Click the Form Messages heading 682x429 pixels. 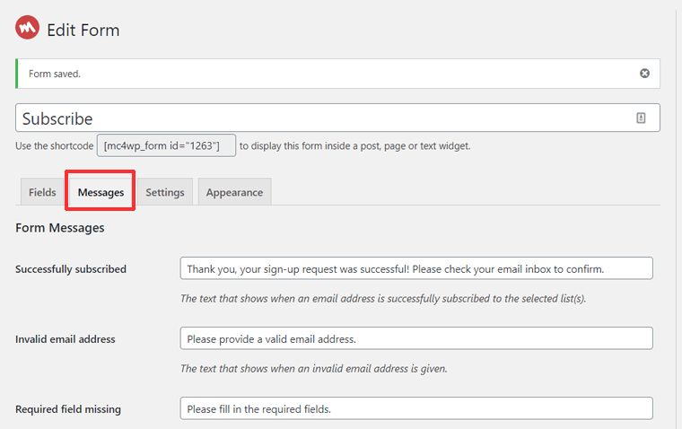60,228
